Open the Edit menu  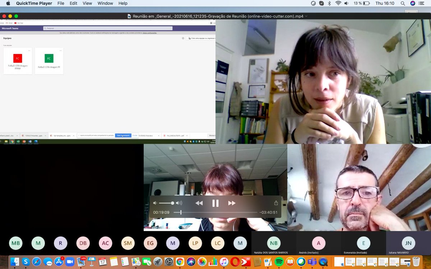(x=73, y=3)
